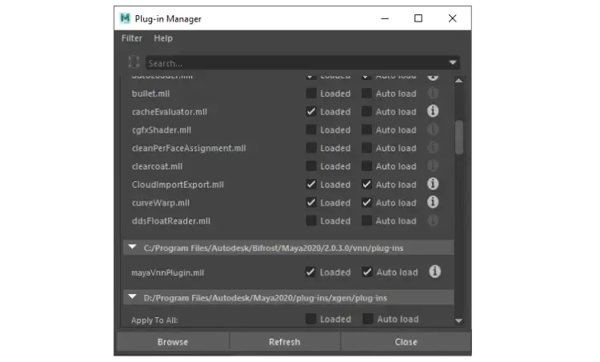Screen dimensions: 600x362
Task: Enable Auto load for cleanPerFaceAssignment.mll
Action: coord(366,148)
